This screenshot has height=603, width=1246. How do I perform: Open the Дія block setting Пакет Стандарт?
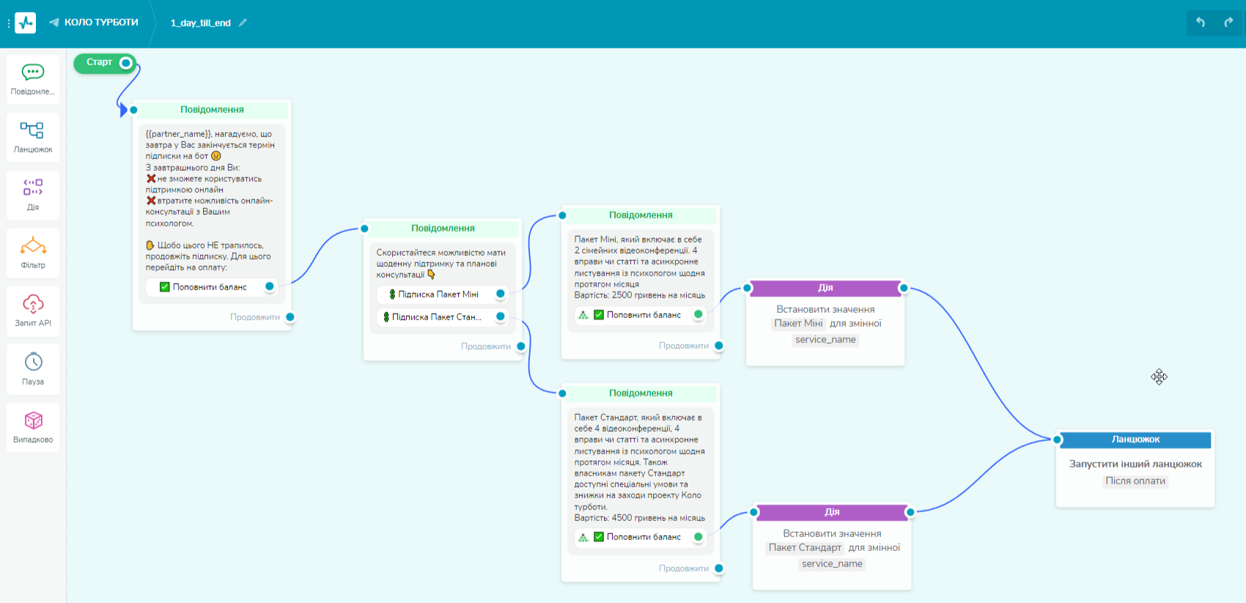pyautogui.click(x=832, y=512)
